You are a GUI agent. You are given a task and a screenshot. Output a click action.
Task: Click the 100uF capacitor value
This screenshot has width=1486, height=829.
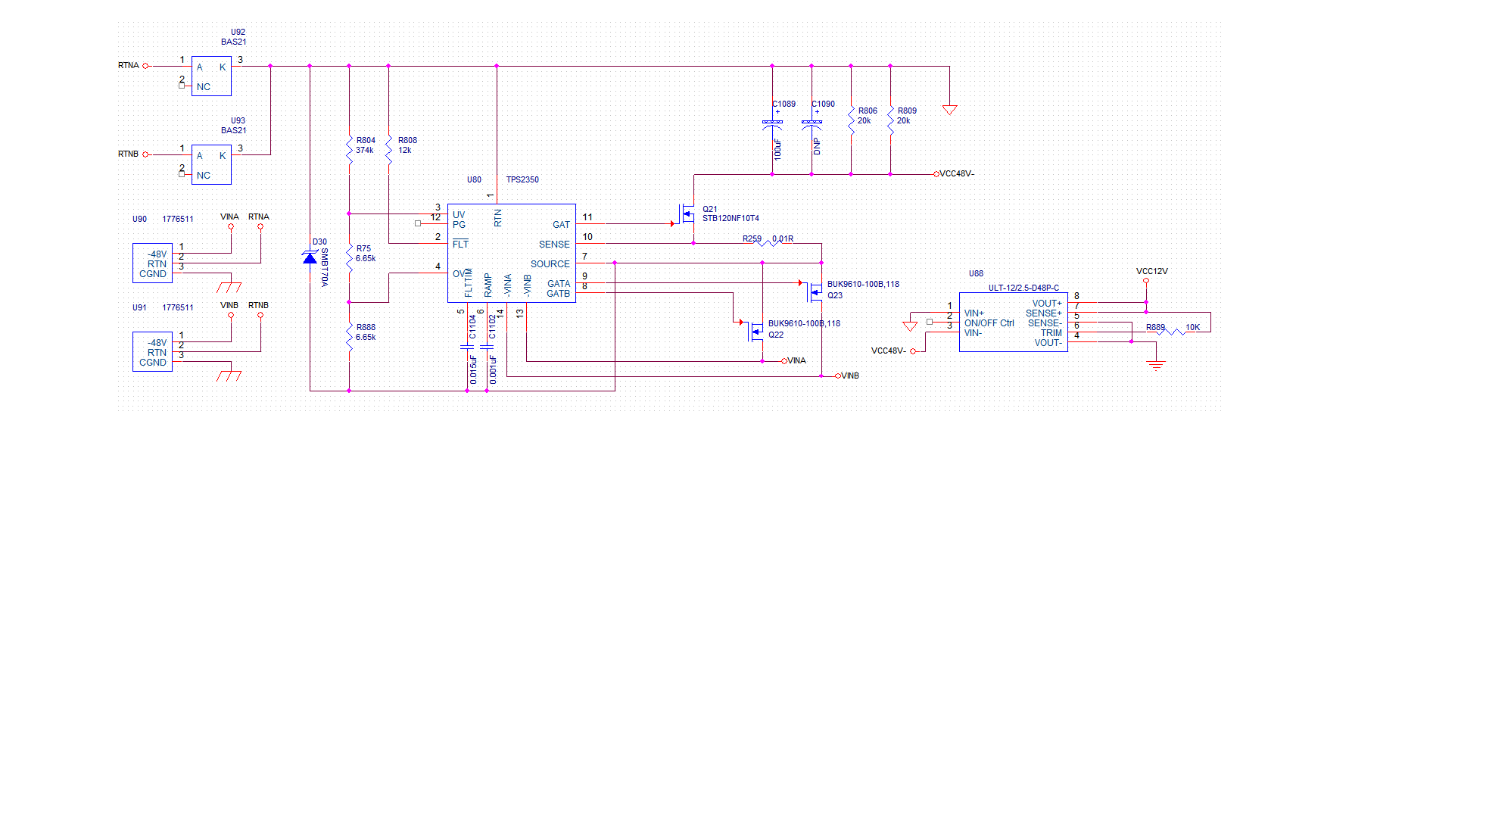click(x=777, y=149)
